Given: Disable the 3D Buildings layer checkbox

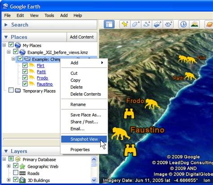Looking at the screenshot, I should pos(16,180).
